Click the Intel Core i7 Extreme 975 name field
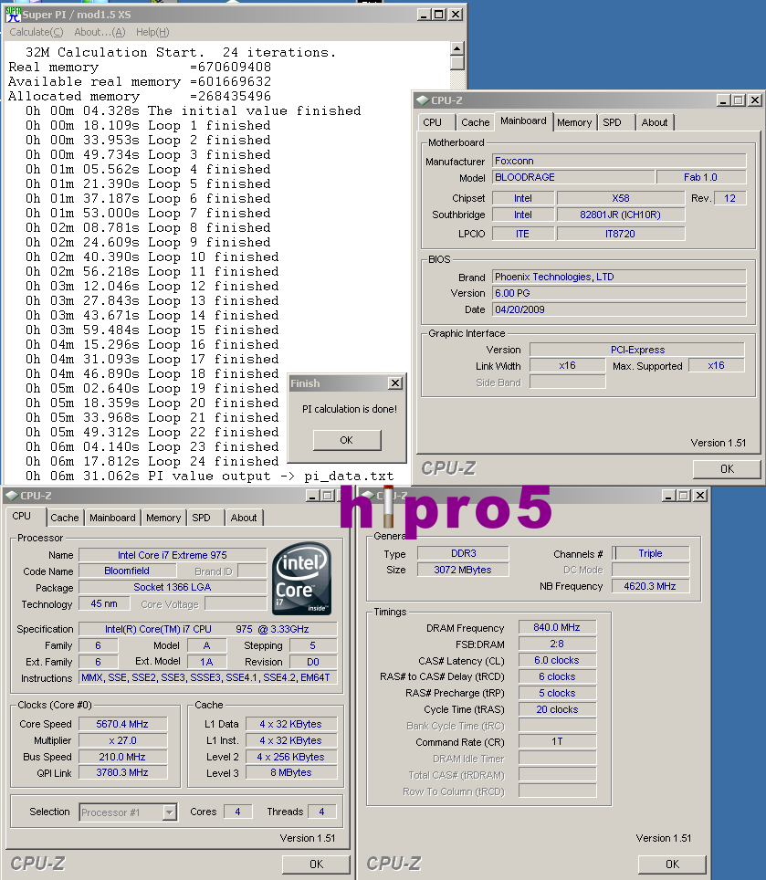The image size is (766, 880). 173,555
